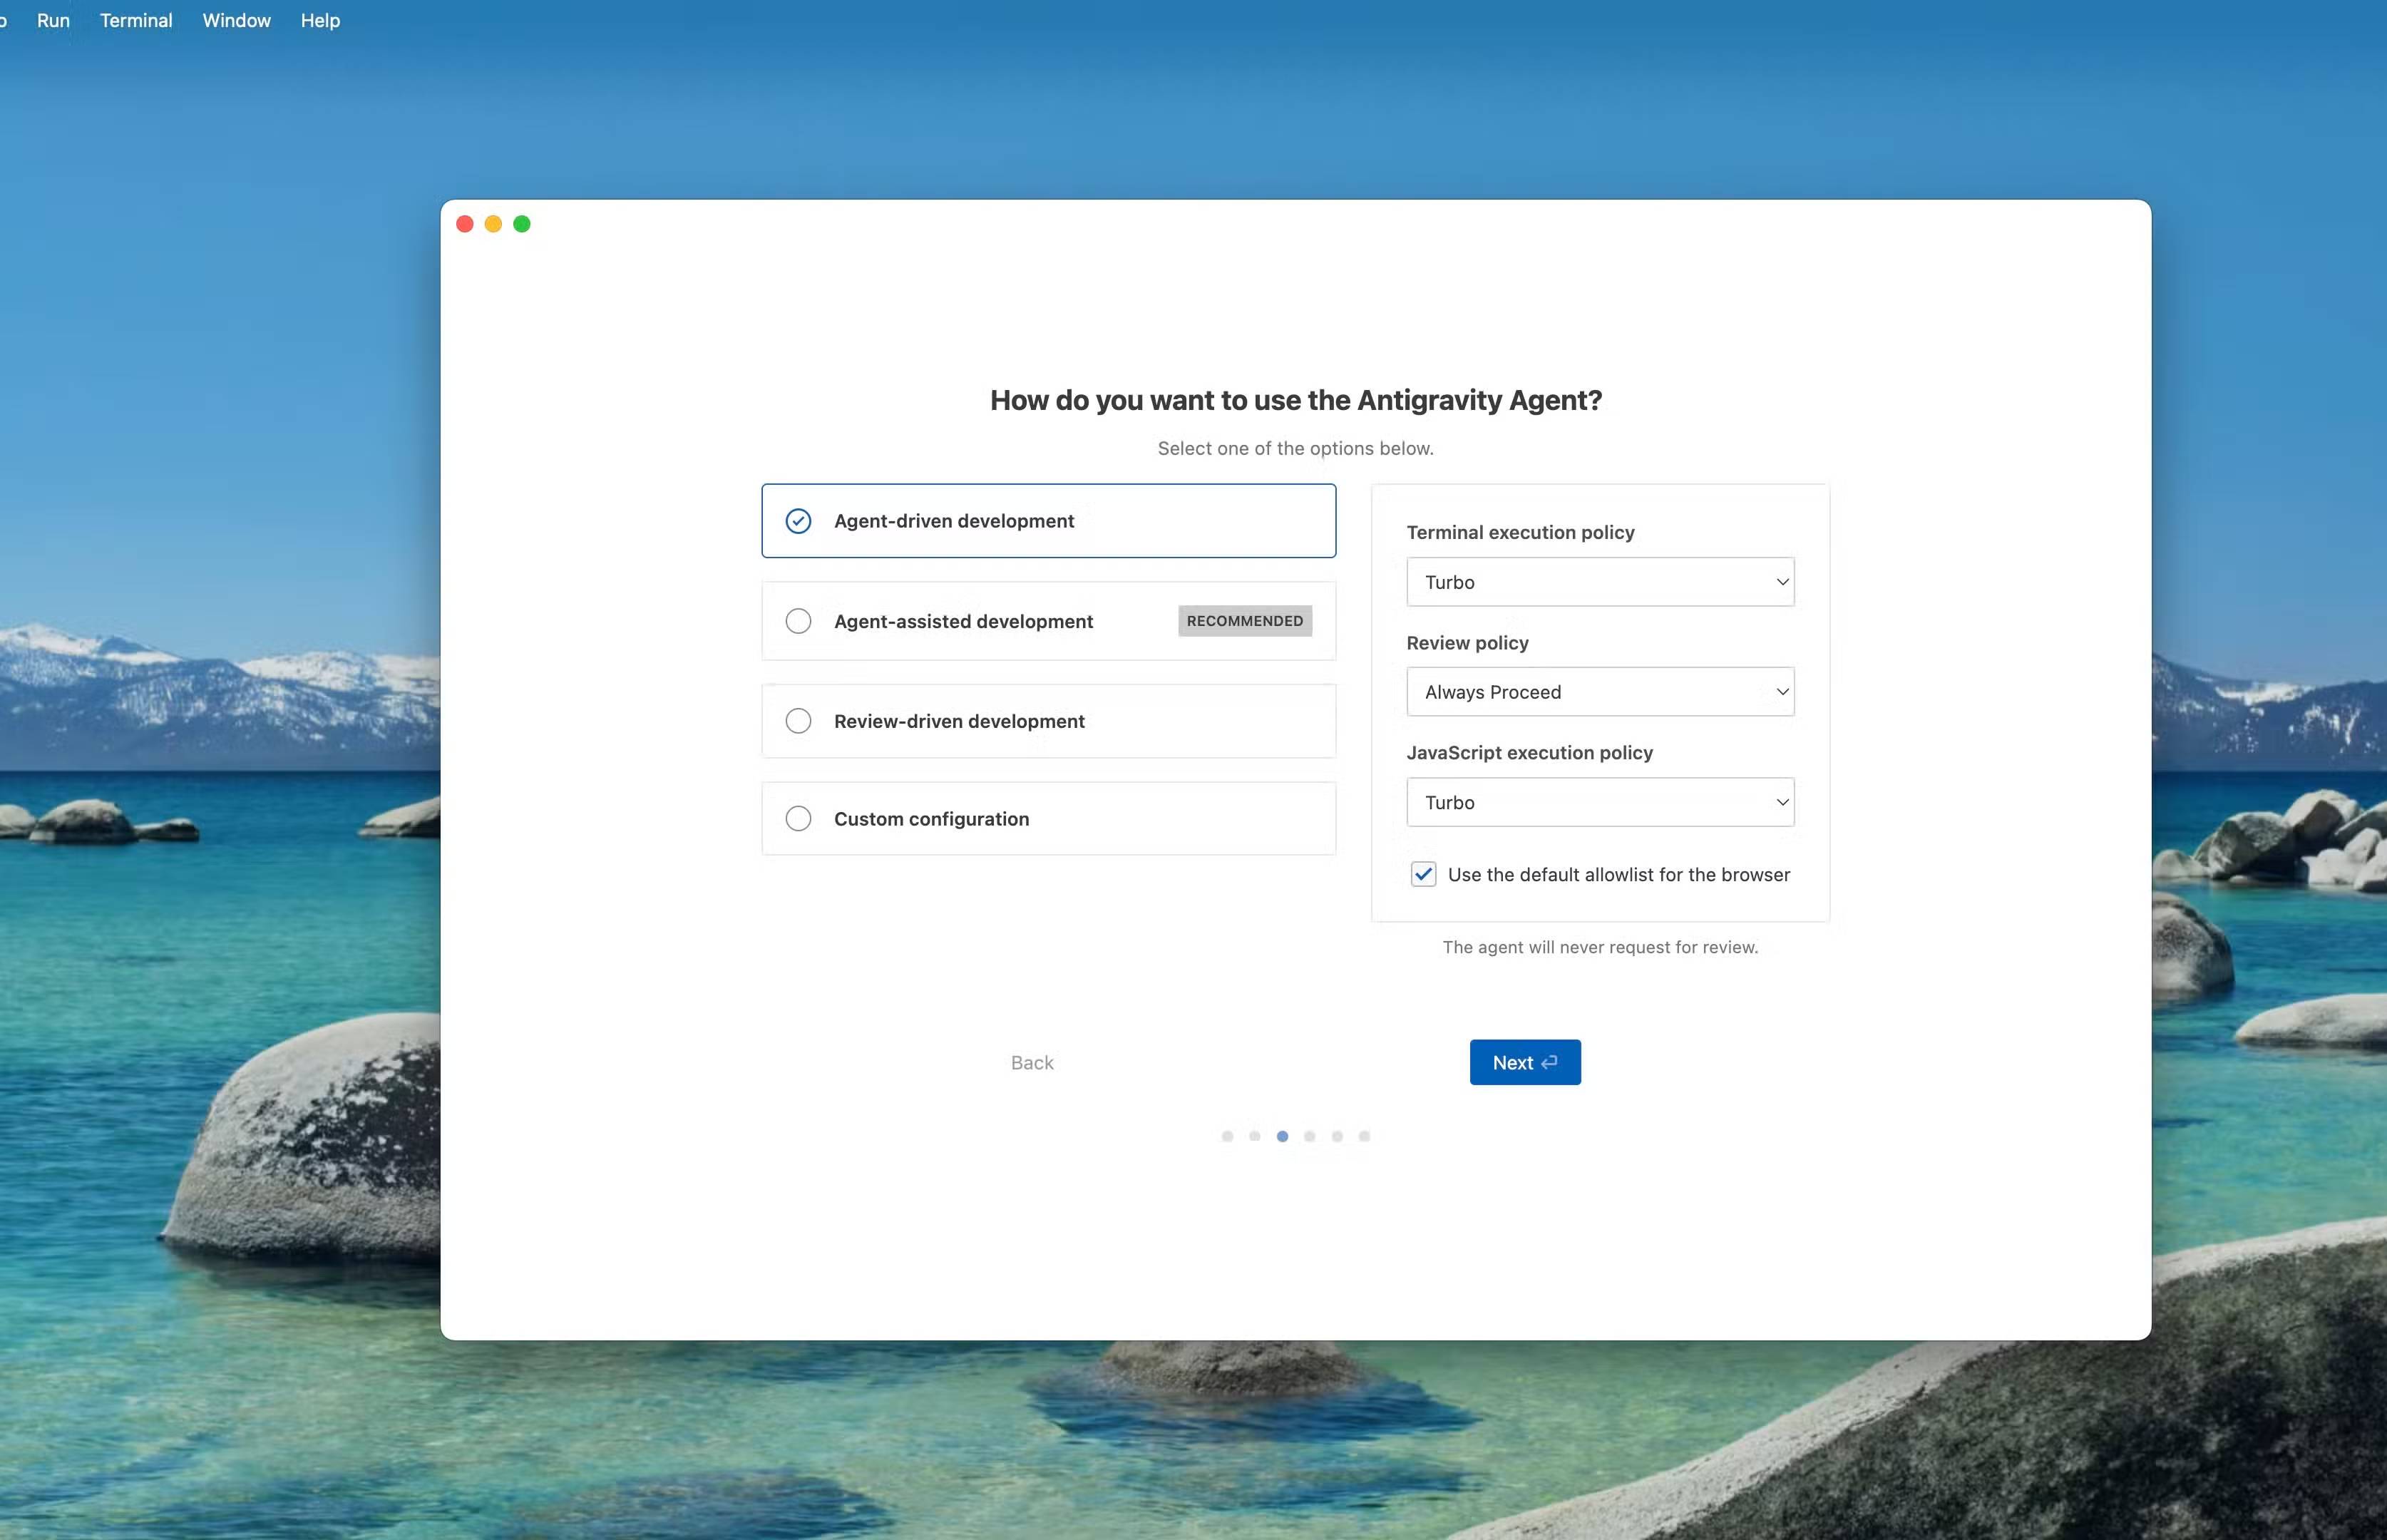Image resolution: width=2387 pixels, height=1540 pixels.
Task: Open the Window menu
Action: pos(236,20)
